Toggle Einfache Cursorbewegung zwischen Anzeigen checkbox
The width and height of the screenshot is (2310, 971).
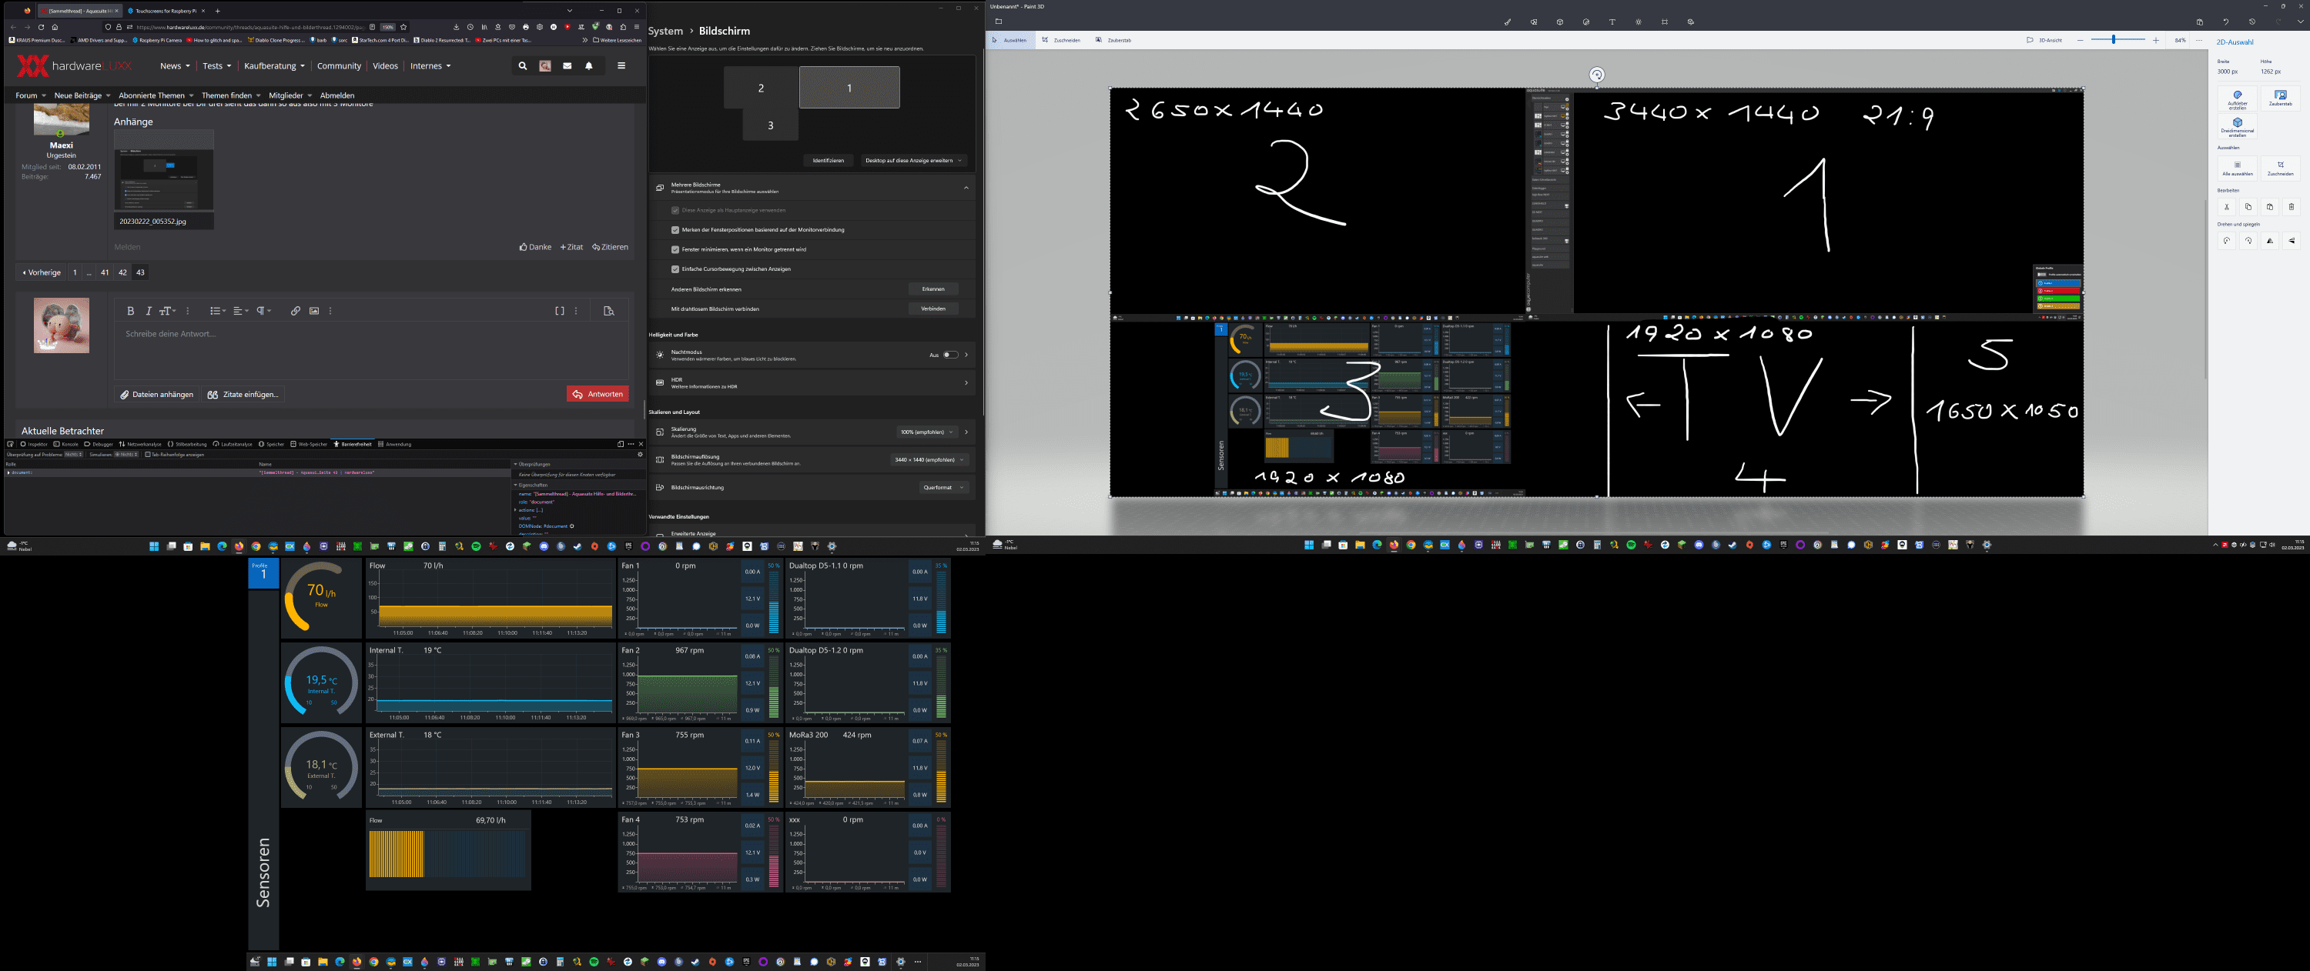tap(675, 269)
